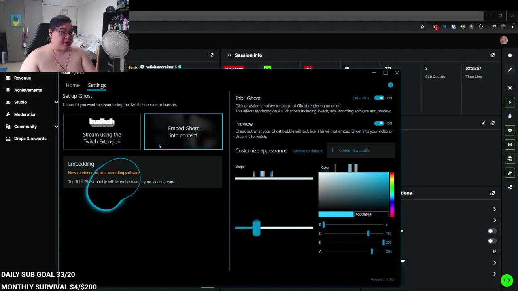Image resolution: width=518 pixels, height=291 pixels.
Task: Click the small chart icon in actions list
Action: pyautogui.click(x=495, y=252)
